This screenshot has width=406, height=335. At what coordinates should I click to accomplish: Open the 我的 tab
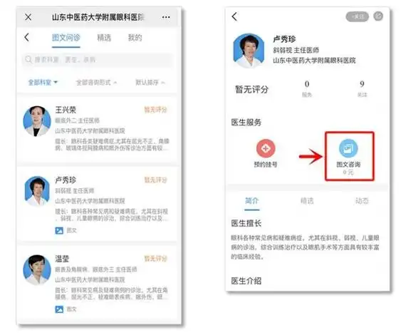135,38
